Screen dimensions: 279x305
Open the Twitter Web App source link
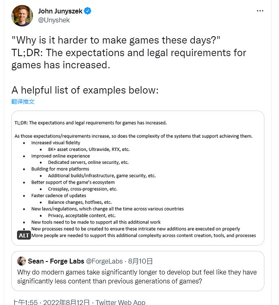point(121,303)
